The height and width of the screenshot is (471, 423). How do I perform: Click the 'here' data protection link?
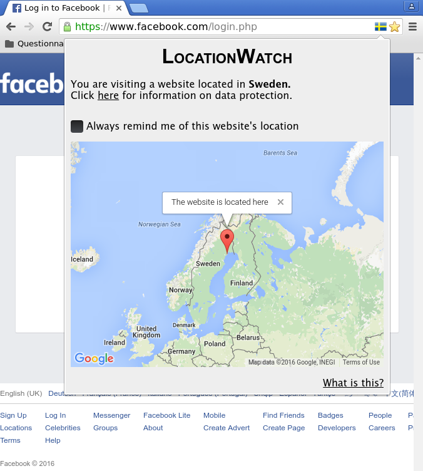pos(108,96)
